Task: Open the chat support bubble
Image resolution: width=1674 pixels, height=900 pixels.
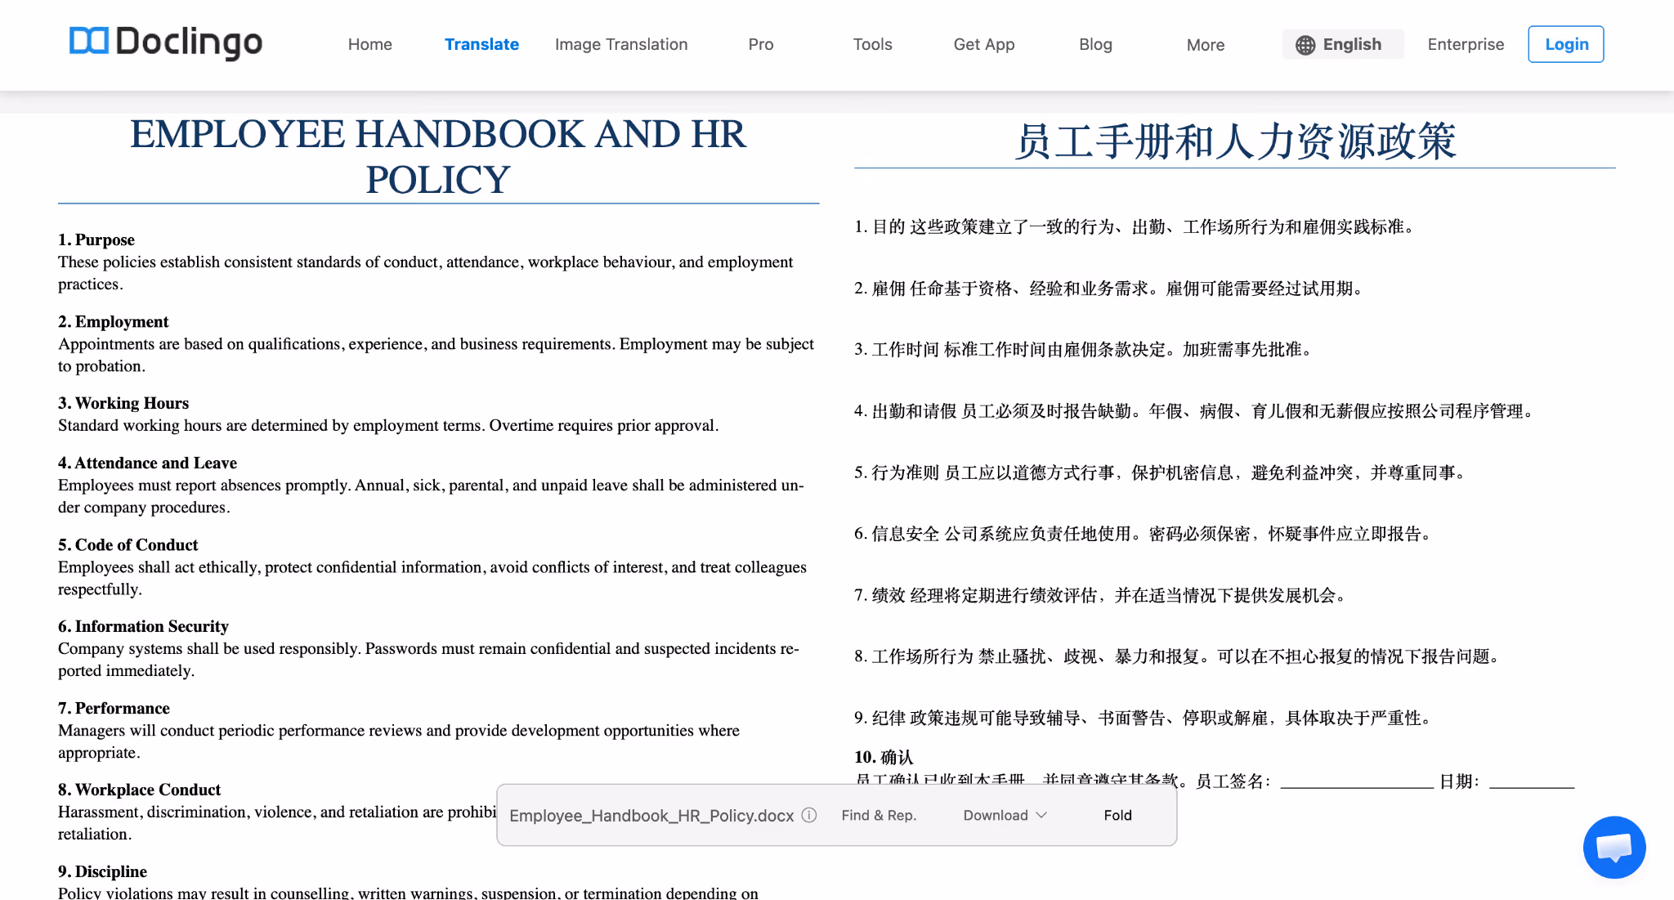Action: (x=1614, y=847)
